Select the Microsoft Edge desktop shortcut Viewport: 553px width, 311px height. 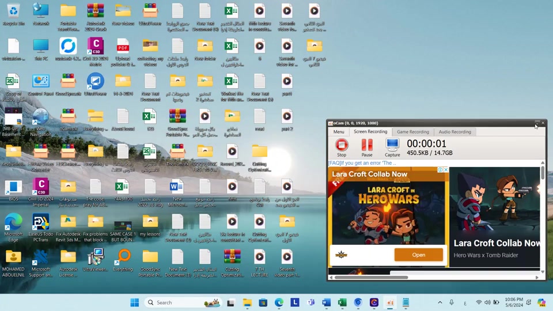[x=13, y=227]
